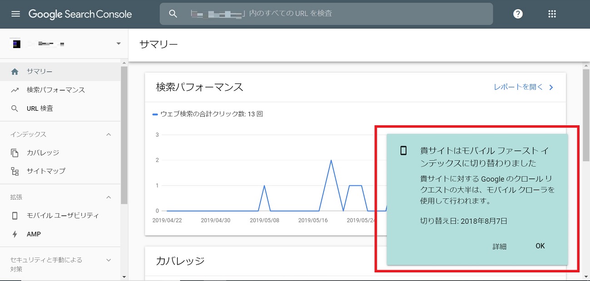Click the AMP lightning bolt icon
The image size is (590, 281).
tap(15, 234)
